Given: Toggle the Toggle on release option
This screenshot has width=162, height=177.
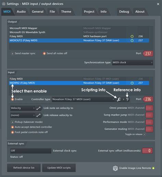Looking at the screenshot, I should coord(144,134).
